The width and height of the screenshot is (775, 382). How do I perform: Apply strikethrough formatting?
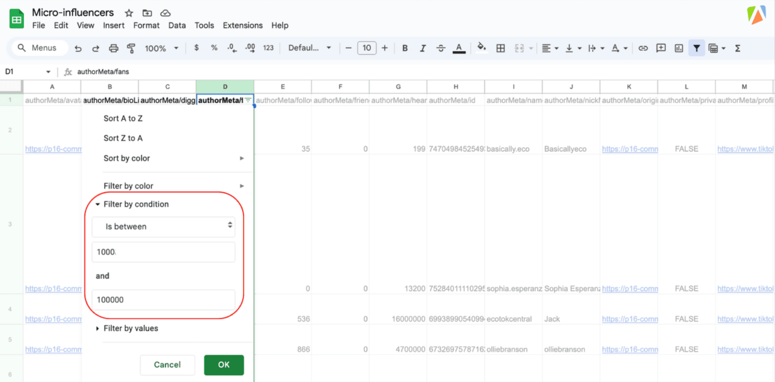pos(440,48)
